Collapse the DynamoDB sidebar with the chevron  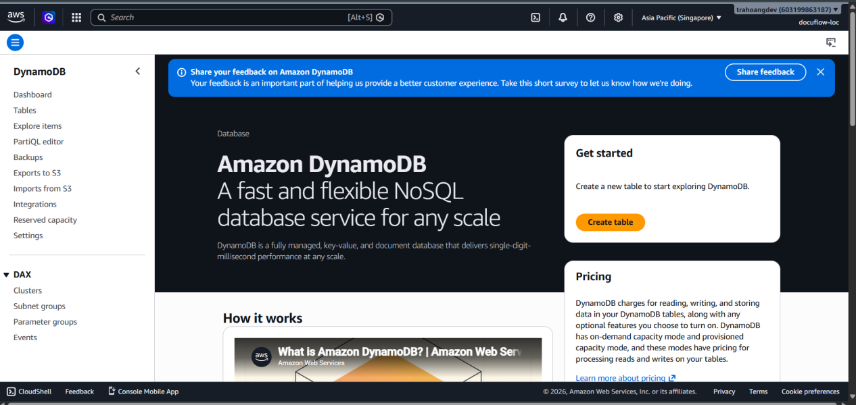pos(138,71)
